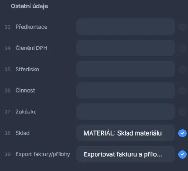Click the blue checkmark beside Export faktury/přílohy
The image size is (188, 171).
click(x=182, y=154)
